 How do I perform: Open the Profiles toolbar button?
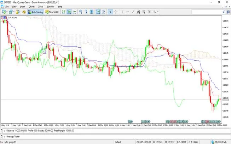coord(11,12)
